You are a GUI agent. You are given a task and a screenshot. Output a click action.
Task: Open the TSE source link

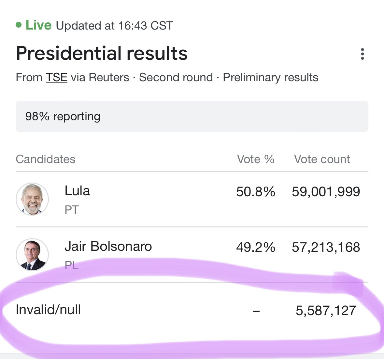pyautogui.click(x=57, y=77)
